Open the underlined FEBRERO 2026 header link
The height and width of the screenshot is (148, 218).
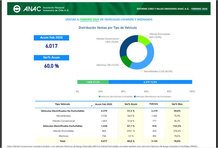(199, 9)
